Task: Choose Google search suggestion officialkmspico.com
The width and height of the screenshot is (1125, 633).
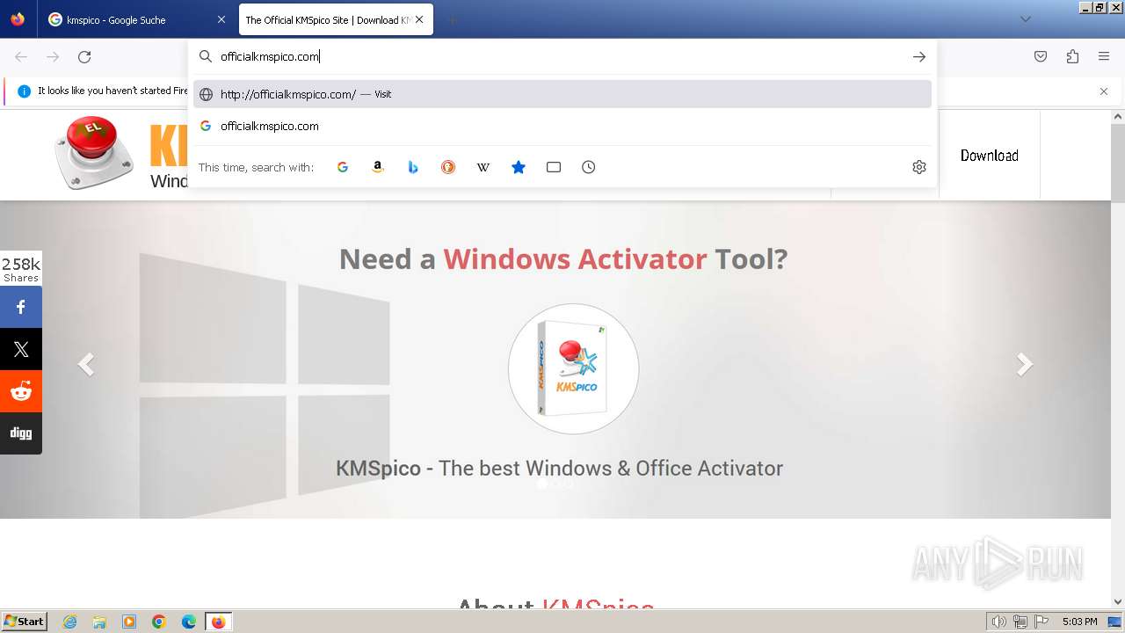Action: [562, 126]
